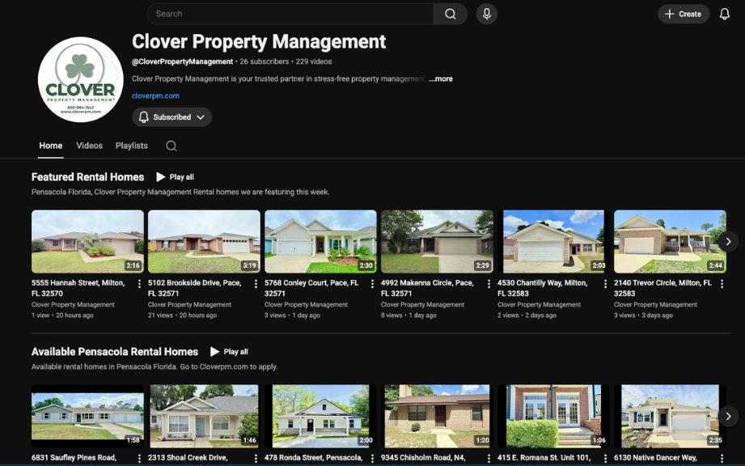The height and width of the screenshot is (466, 745).
Task: Play all Featured Rental Homes videos
Action: [x=175, y=176]
